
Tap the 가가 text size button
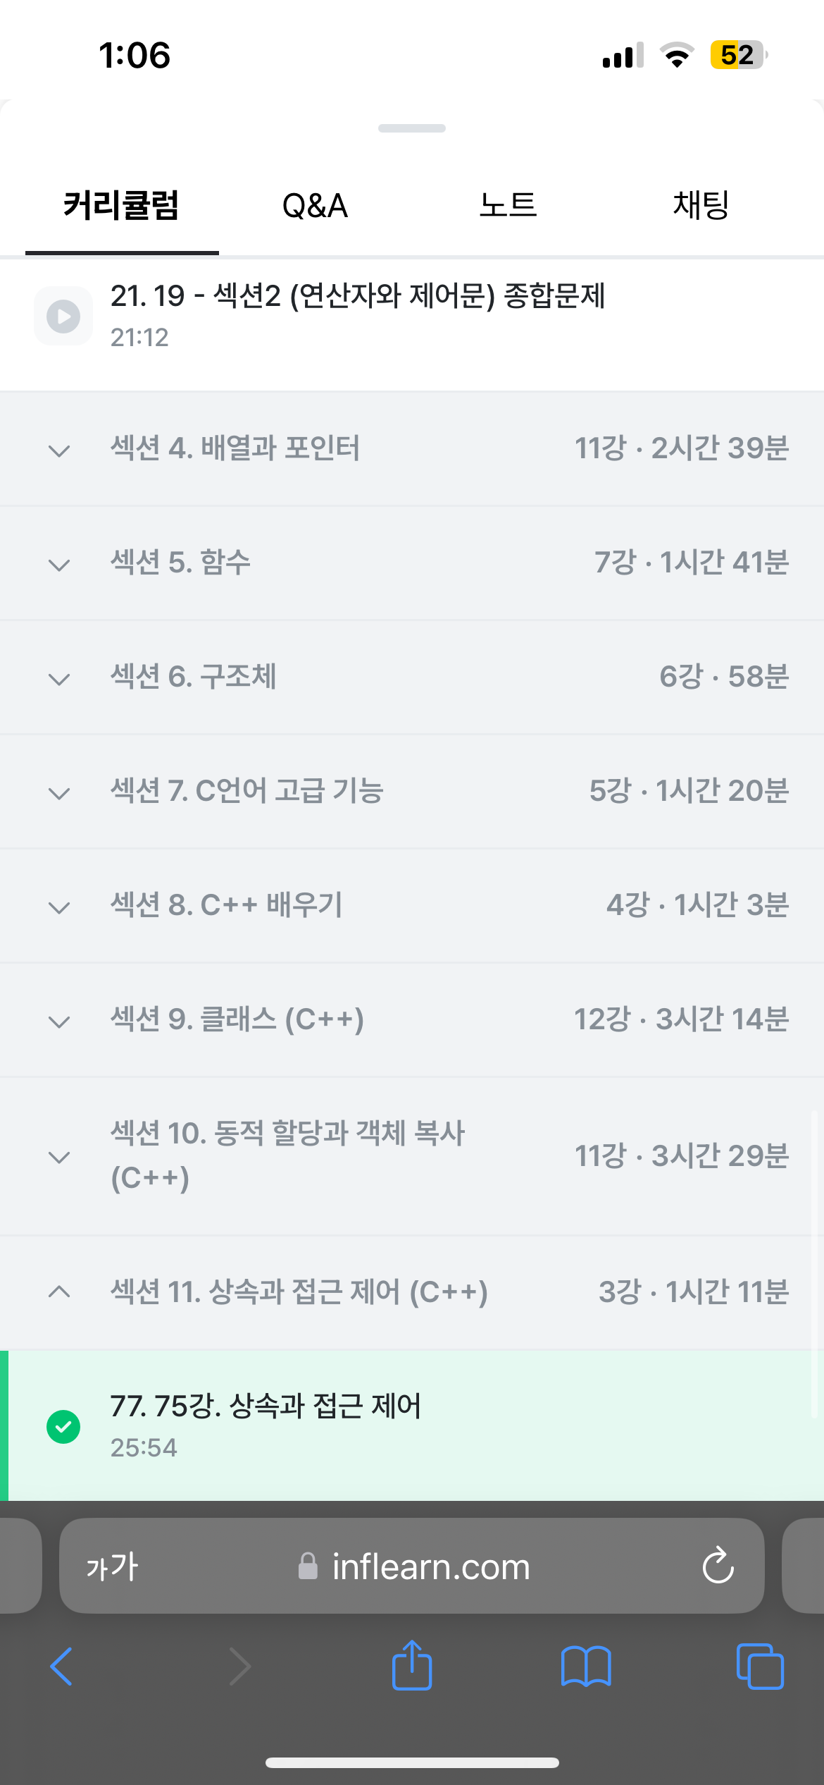pos(112,1566)
